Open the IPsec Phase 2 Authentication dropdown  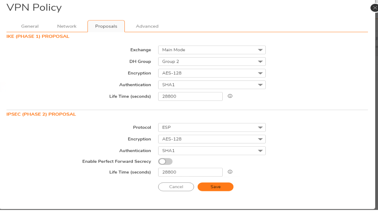[x=212, y=151]
